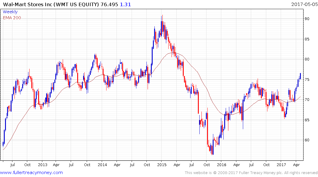Click the 80 price axis label

[x=307, y=59]
